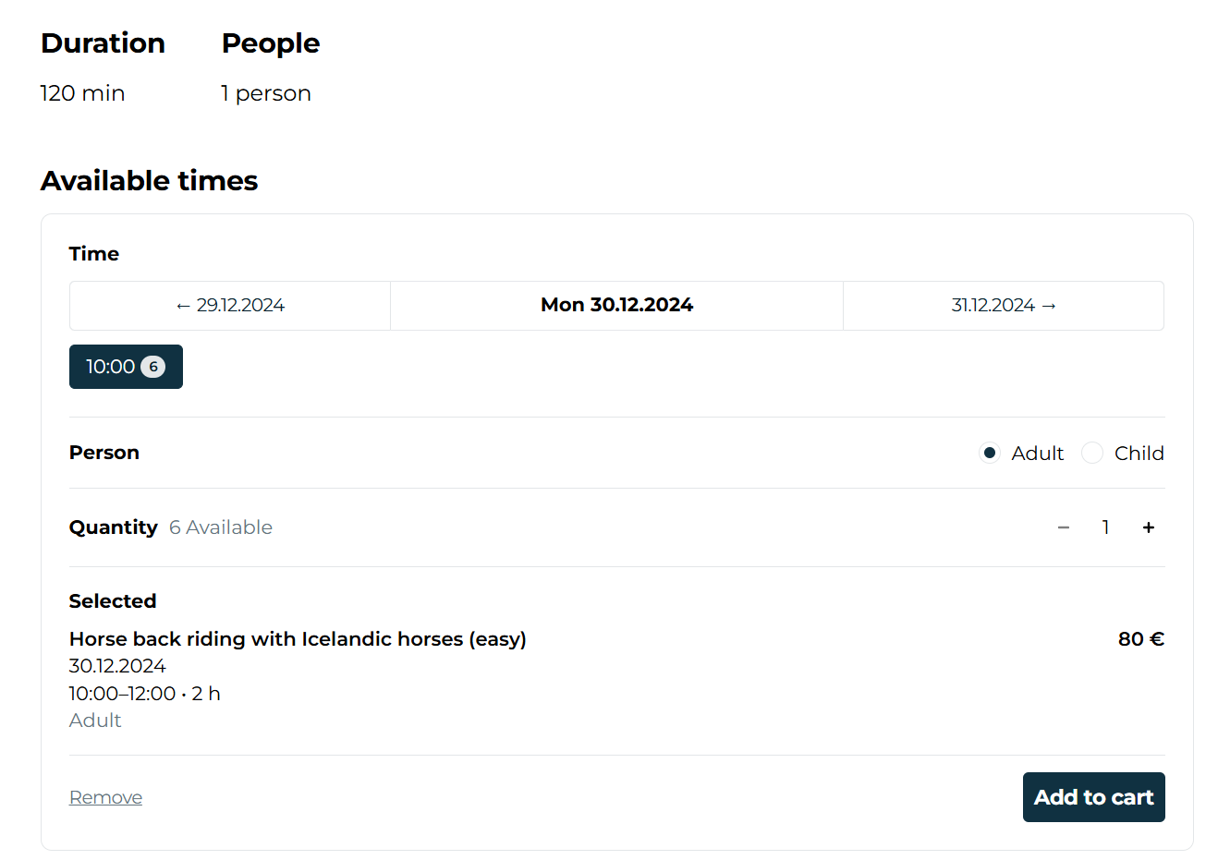Decrease quantity with the minus icon
1218x860 pixels.
tap(1064, 527)
